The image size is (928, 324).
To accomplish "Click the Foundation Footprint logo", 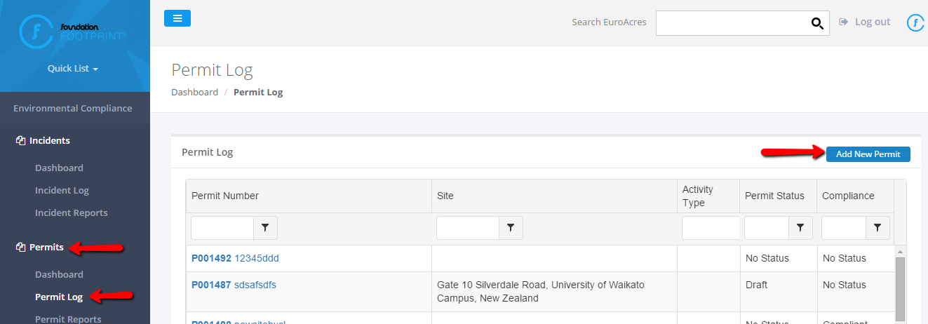I will point(74,31).
